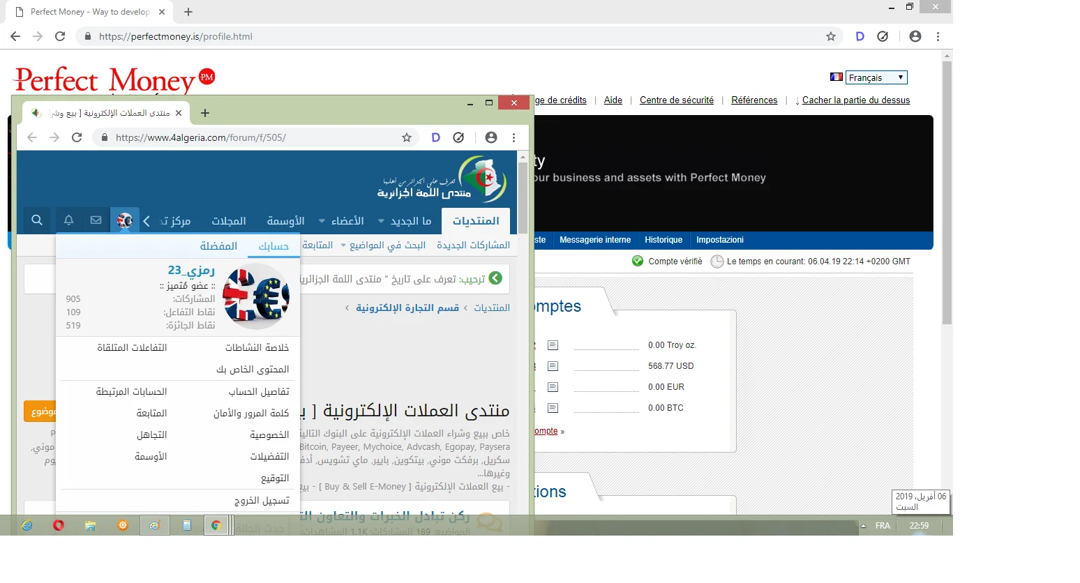Open التفاعلات المتلقاة from account menu
Screen dimensions: 1080x583
132,348
